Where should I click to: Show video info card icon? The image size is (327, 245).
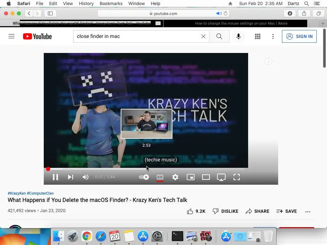coord(268,61)
